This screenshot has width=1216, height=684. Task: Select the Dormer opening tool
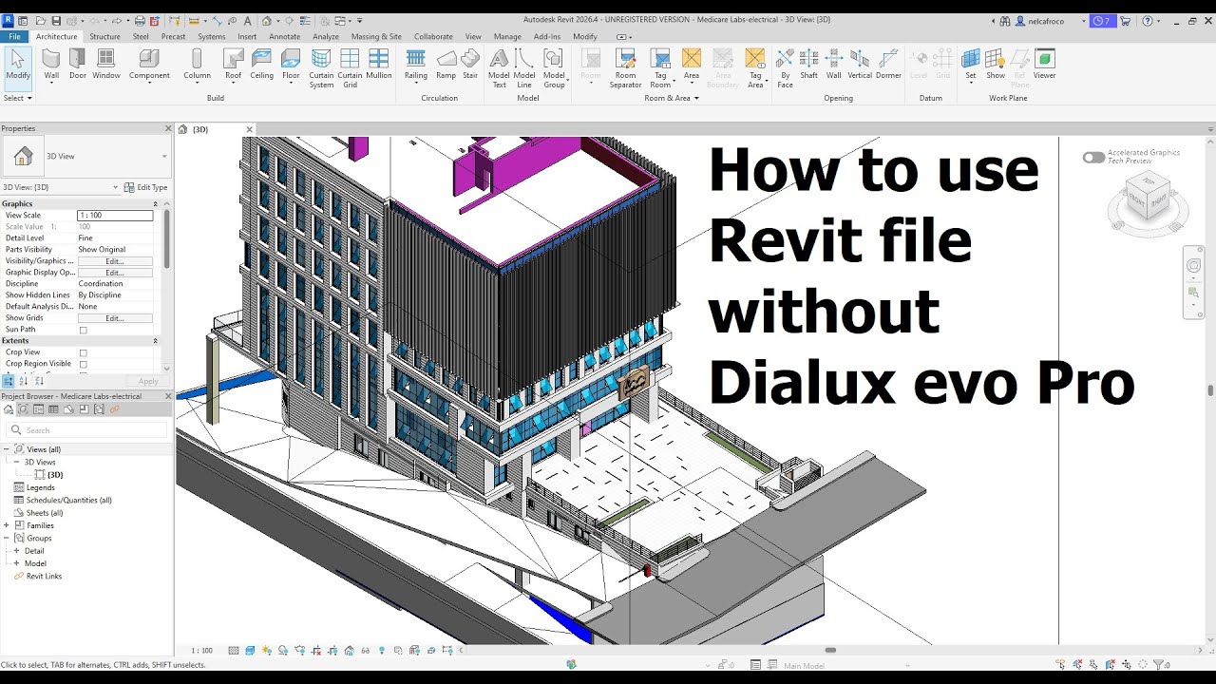(888, 64)
